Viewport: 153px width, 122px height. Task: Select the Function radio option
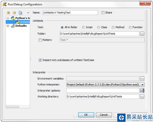pos(130,27)
